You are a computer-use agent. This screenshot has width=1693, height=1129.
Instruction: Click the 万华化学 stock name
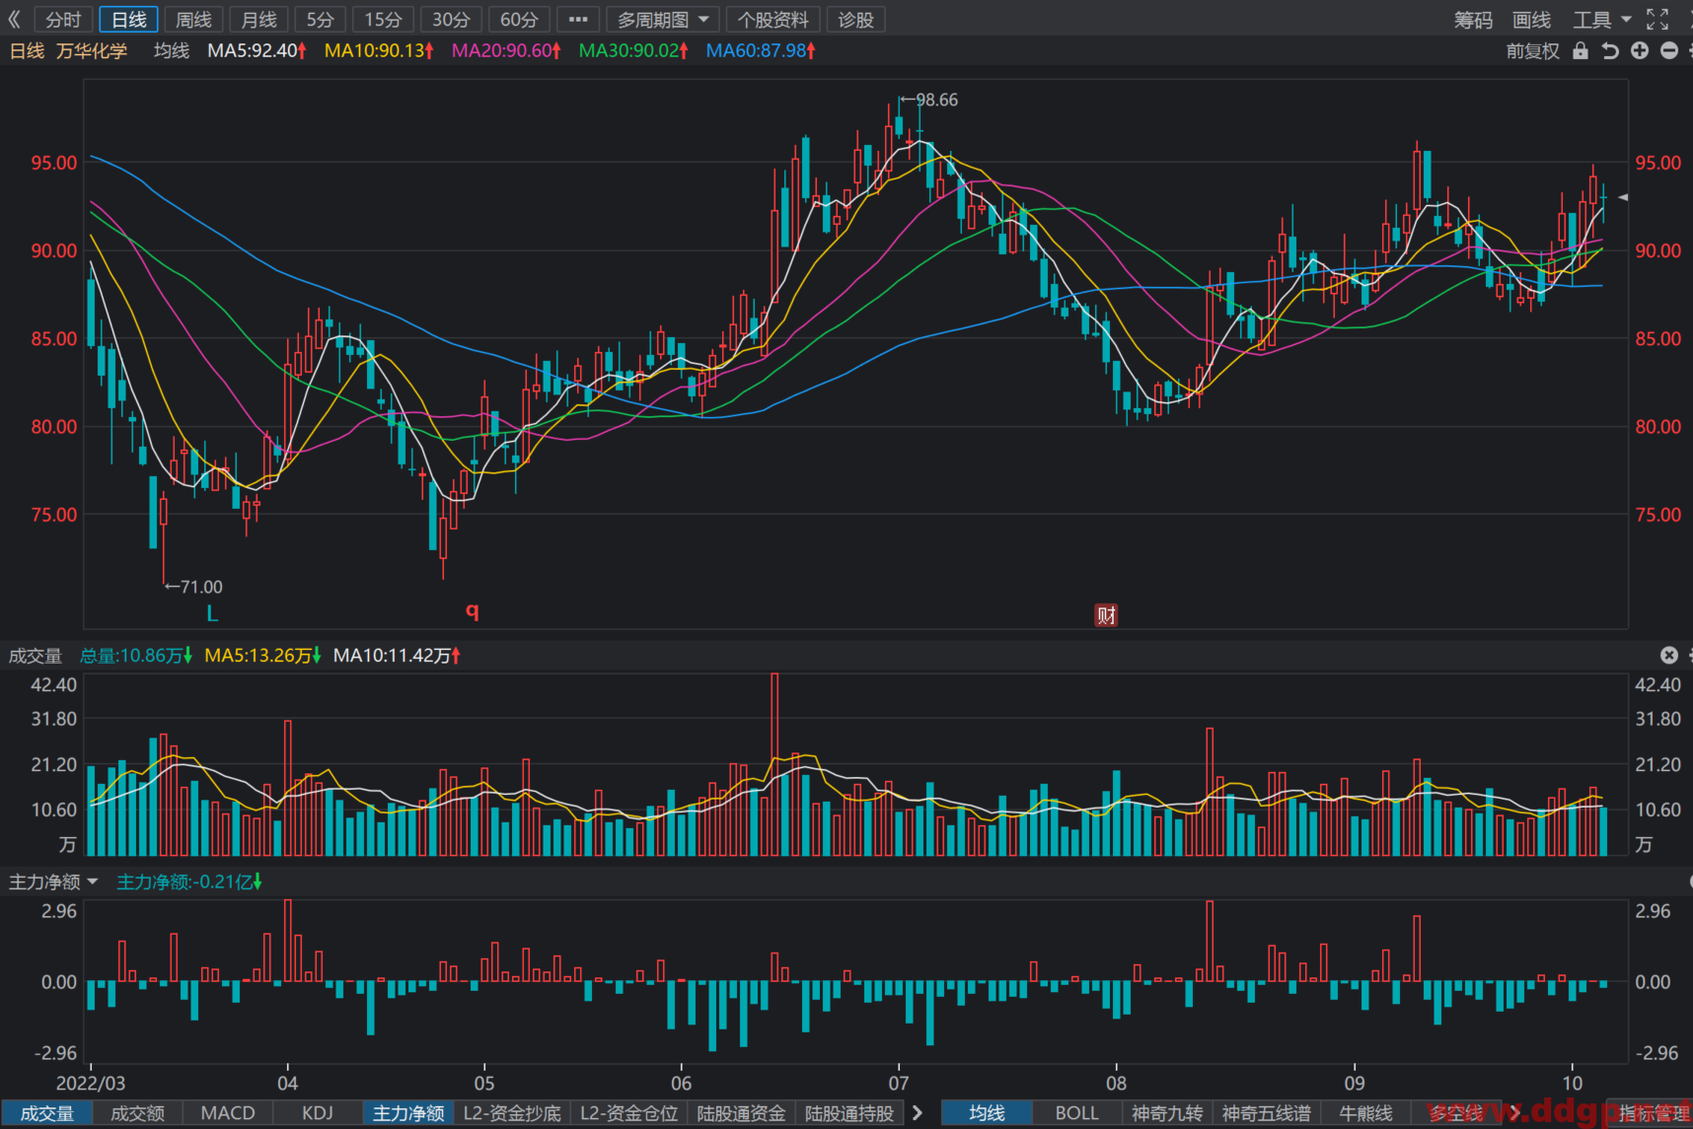(x=92, y=50)
